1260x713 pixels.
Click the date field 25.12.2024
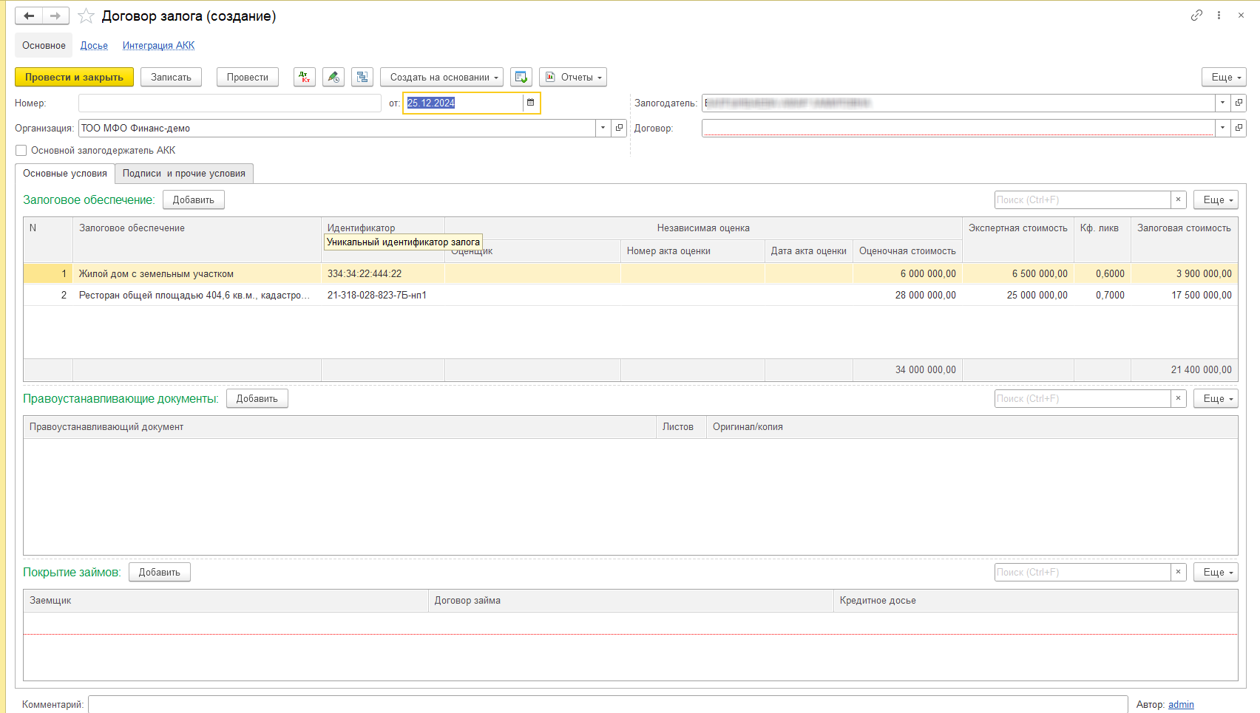(463, 103)
